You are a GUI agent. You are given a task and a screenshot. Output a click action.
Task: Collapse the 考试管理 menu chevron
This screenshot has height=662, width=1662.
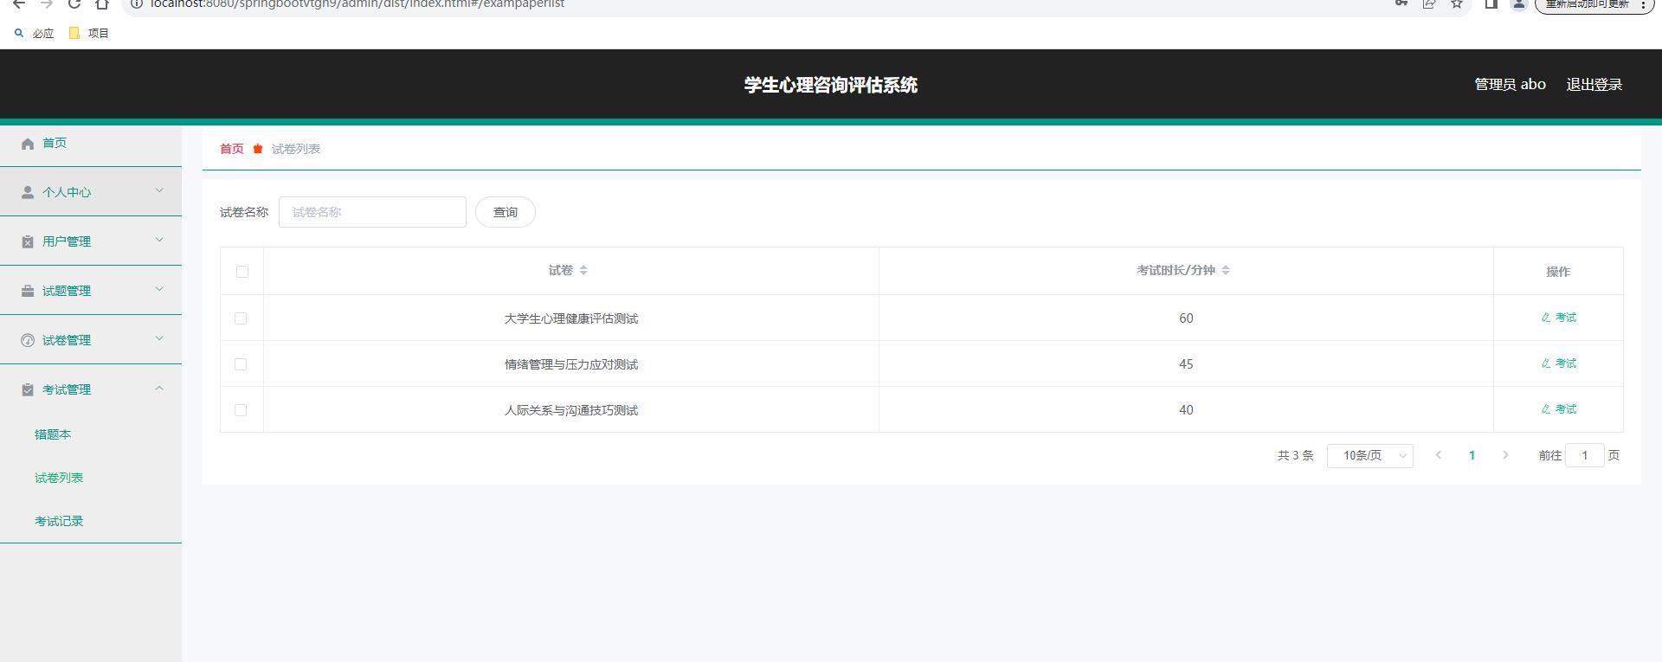click(x=159, y=388)
